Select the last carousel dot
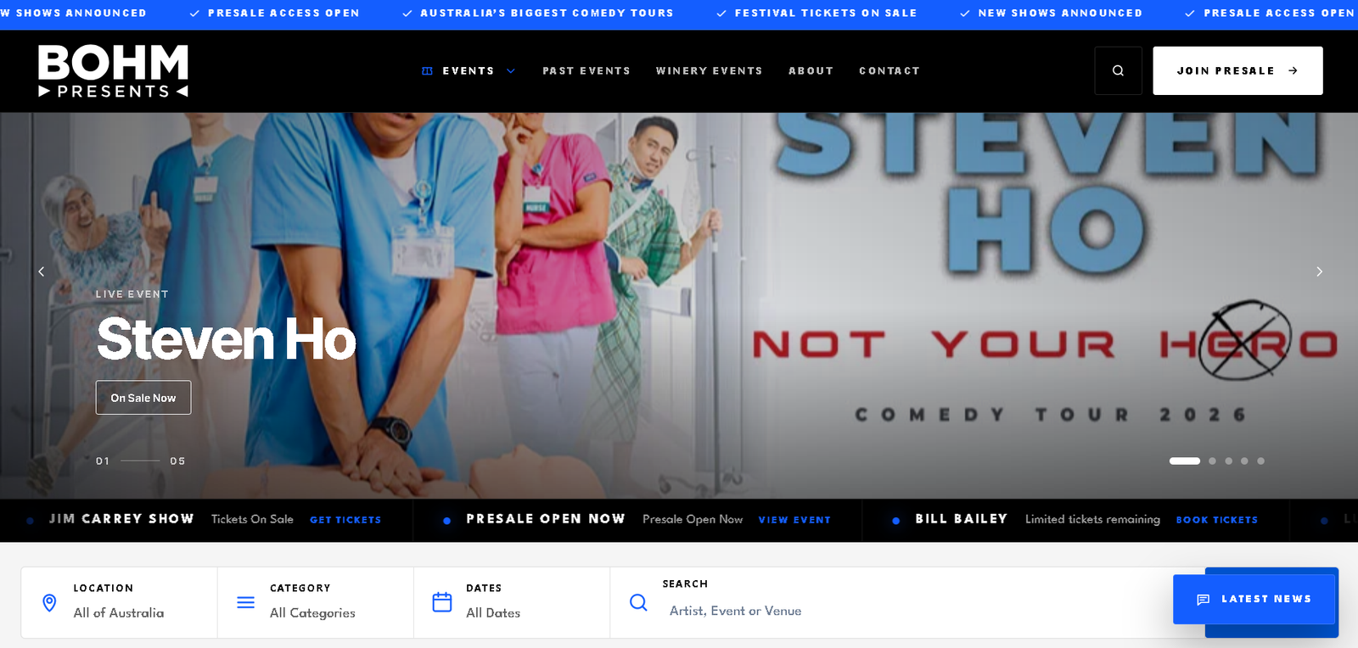Image resolution: width=1358 pixels, height=648 pixels. 1260,461
